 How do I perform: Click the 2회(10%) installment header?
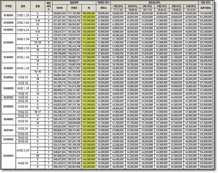tap(133, 6)
